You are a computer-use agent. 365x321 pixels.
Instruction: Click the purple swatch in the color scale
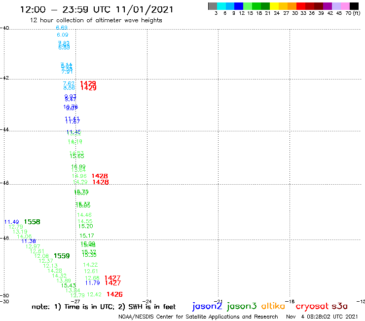[328, 6]
